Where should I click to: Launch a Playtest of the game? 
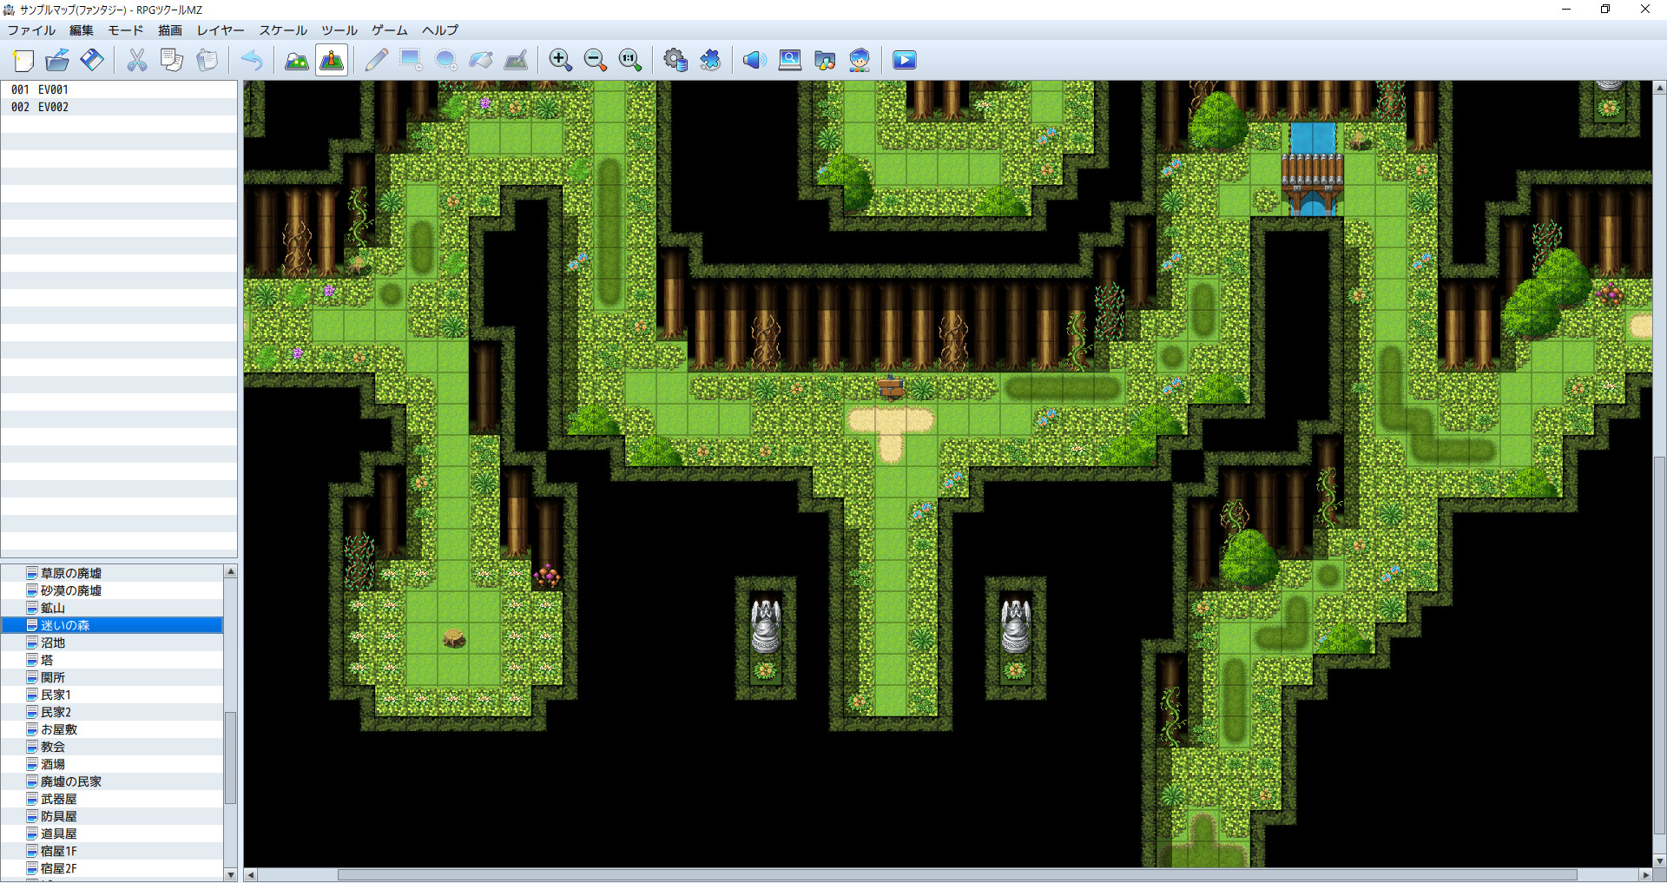pyautogui.click(x=904, y=60)
